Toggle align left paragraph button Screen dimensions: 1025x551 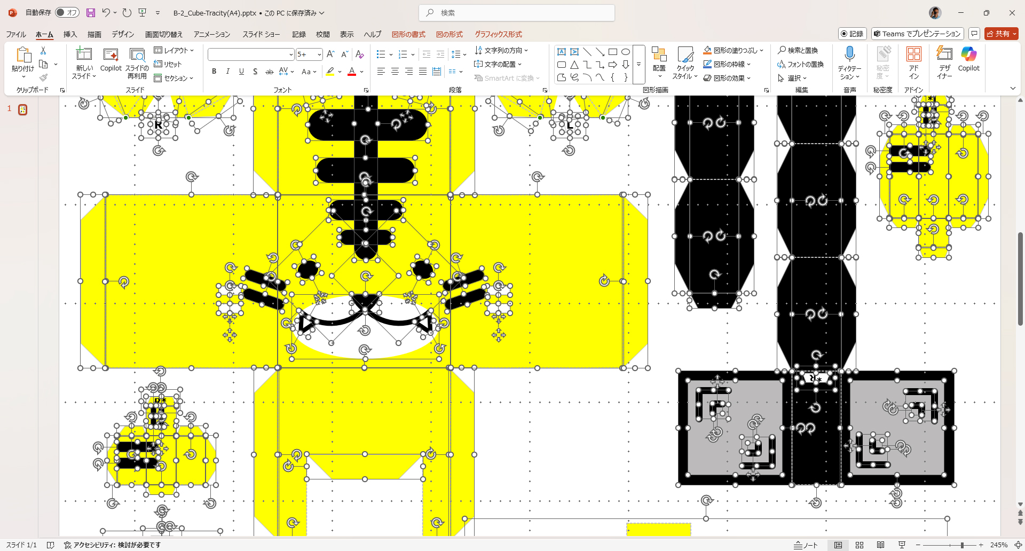381,72
